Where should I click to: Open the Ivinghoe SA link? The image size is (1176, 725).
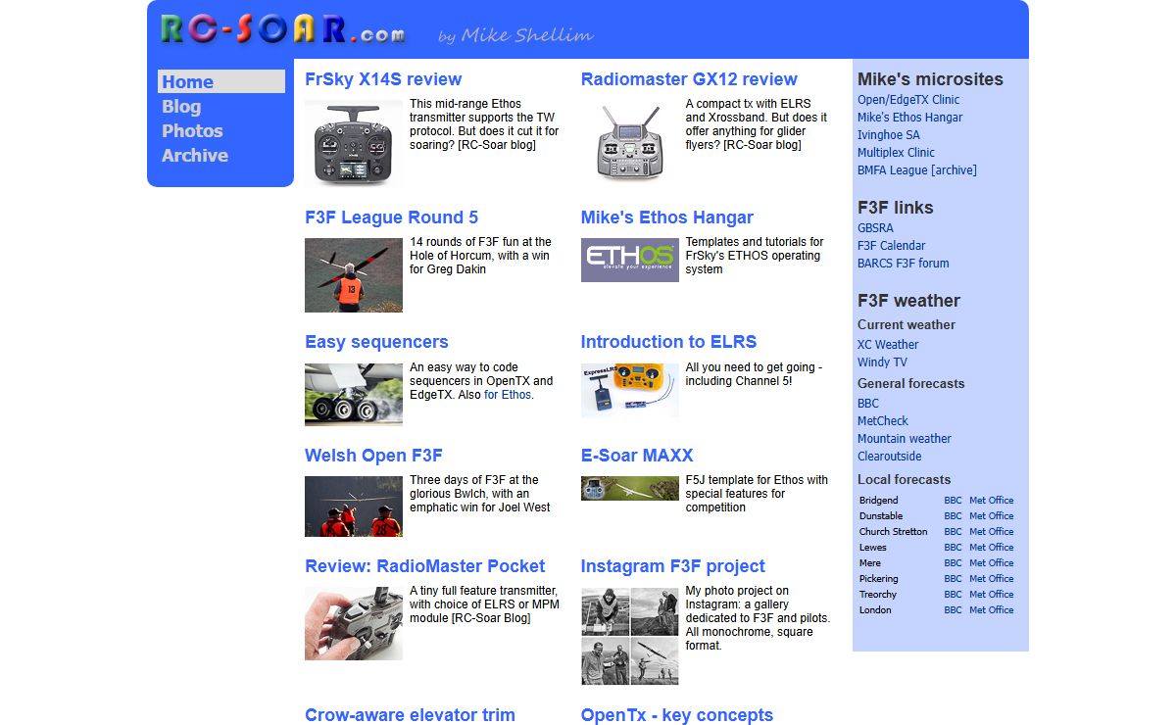889,135
